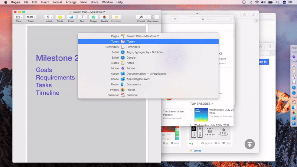Open the Wi-Fi status menu
Screen dimensions: 297x167
click(257, 2)
